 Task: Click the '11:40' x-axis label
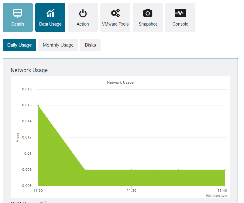[222, 191]
